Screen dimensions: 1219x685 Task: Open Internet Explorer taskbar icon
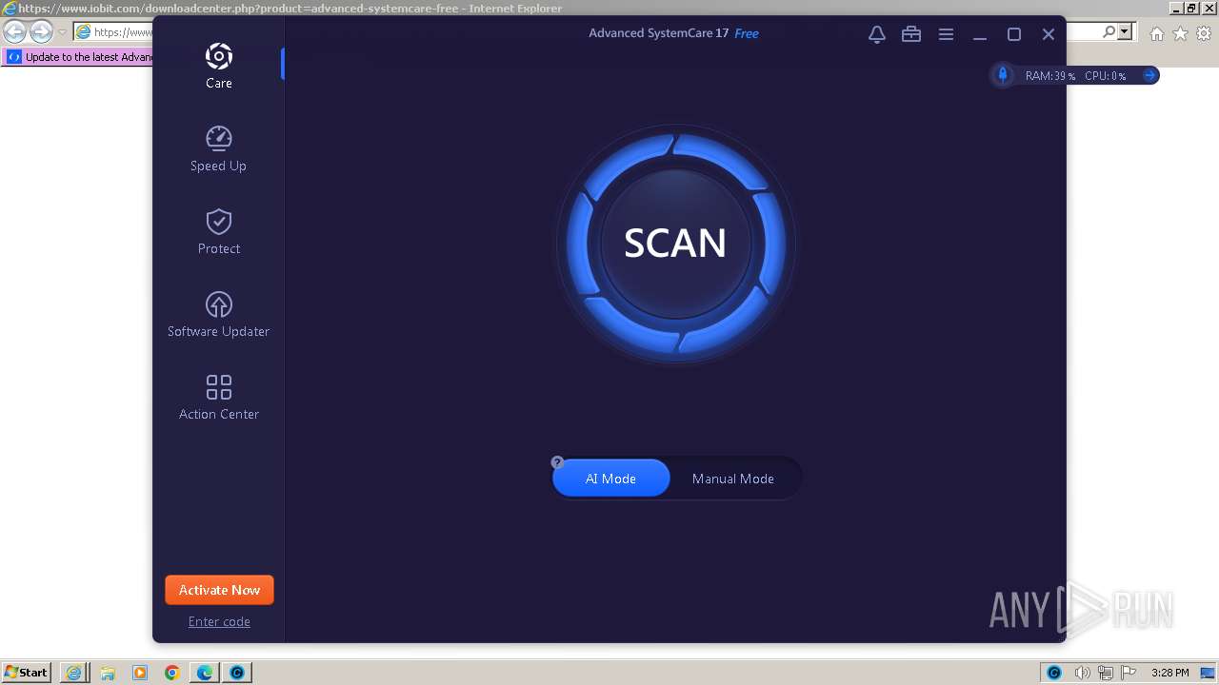pyautogui.click(x=74, y=673)
